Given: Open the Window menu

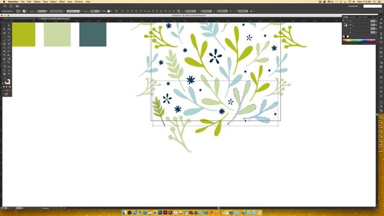Looking at the screenshot, I should tap(79, 1).
